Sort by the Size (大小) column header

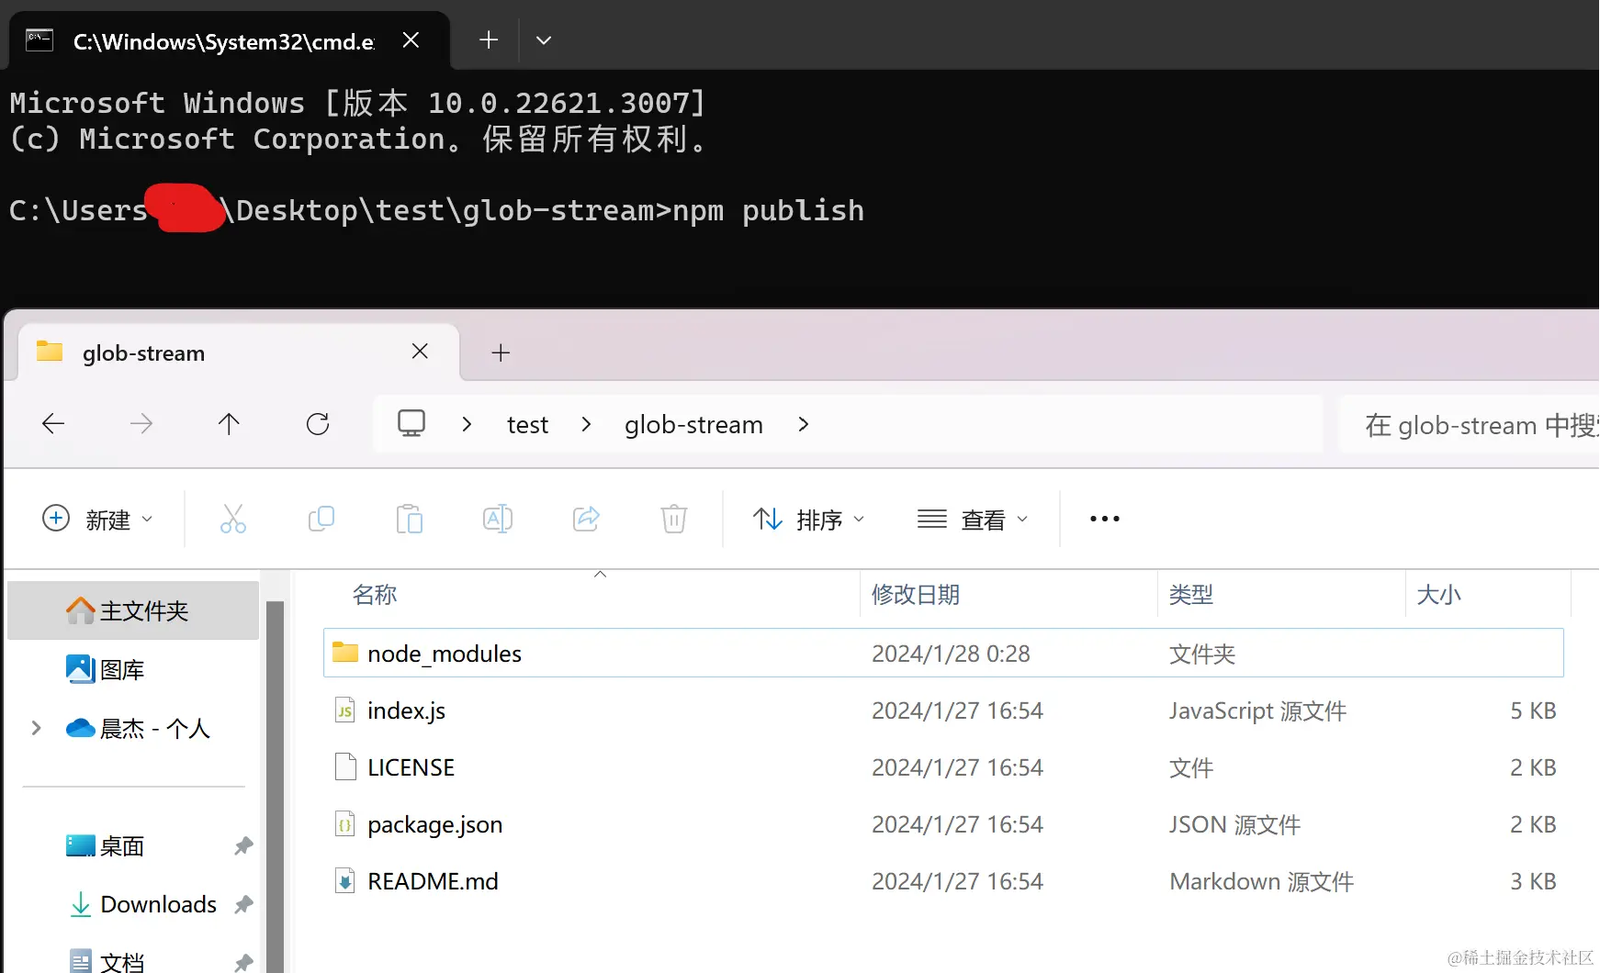tap(1439, 595)
